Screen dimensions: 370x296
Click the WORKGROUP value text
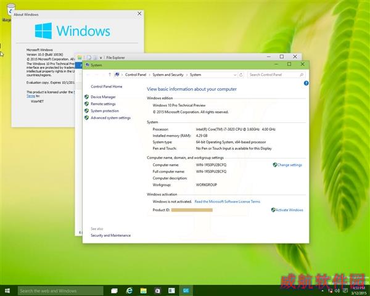[207, 185]
